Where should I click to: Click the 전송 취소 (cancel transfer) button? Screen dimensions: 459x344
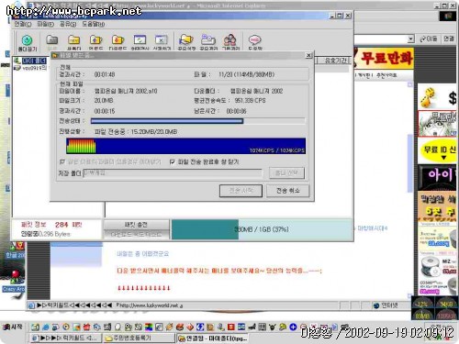(288, 191)
